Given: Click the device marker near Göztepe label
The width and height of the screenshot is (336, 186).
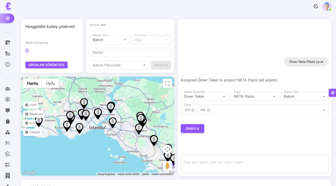Looking at the screenshot, I should (113, 123).
